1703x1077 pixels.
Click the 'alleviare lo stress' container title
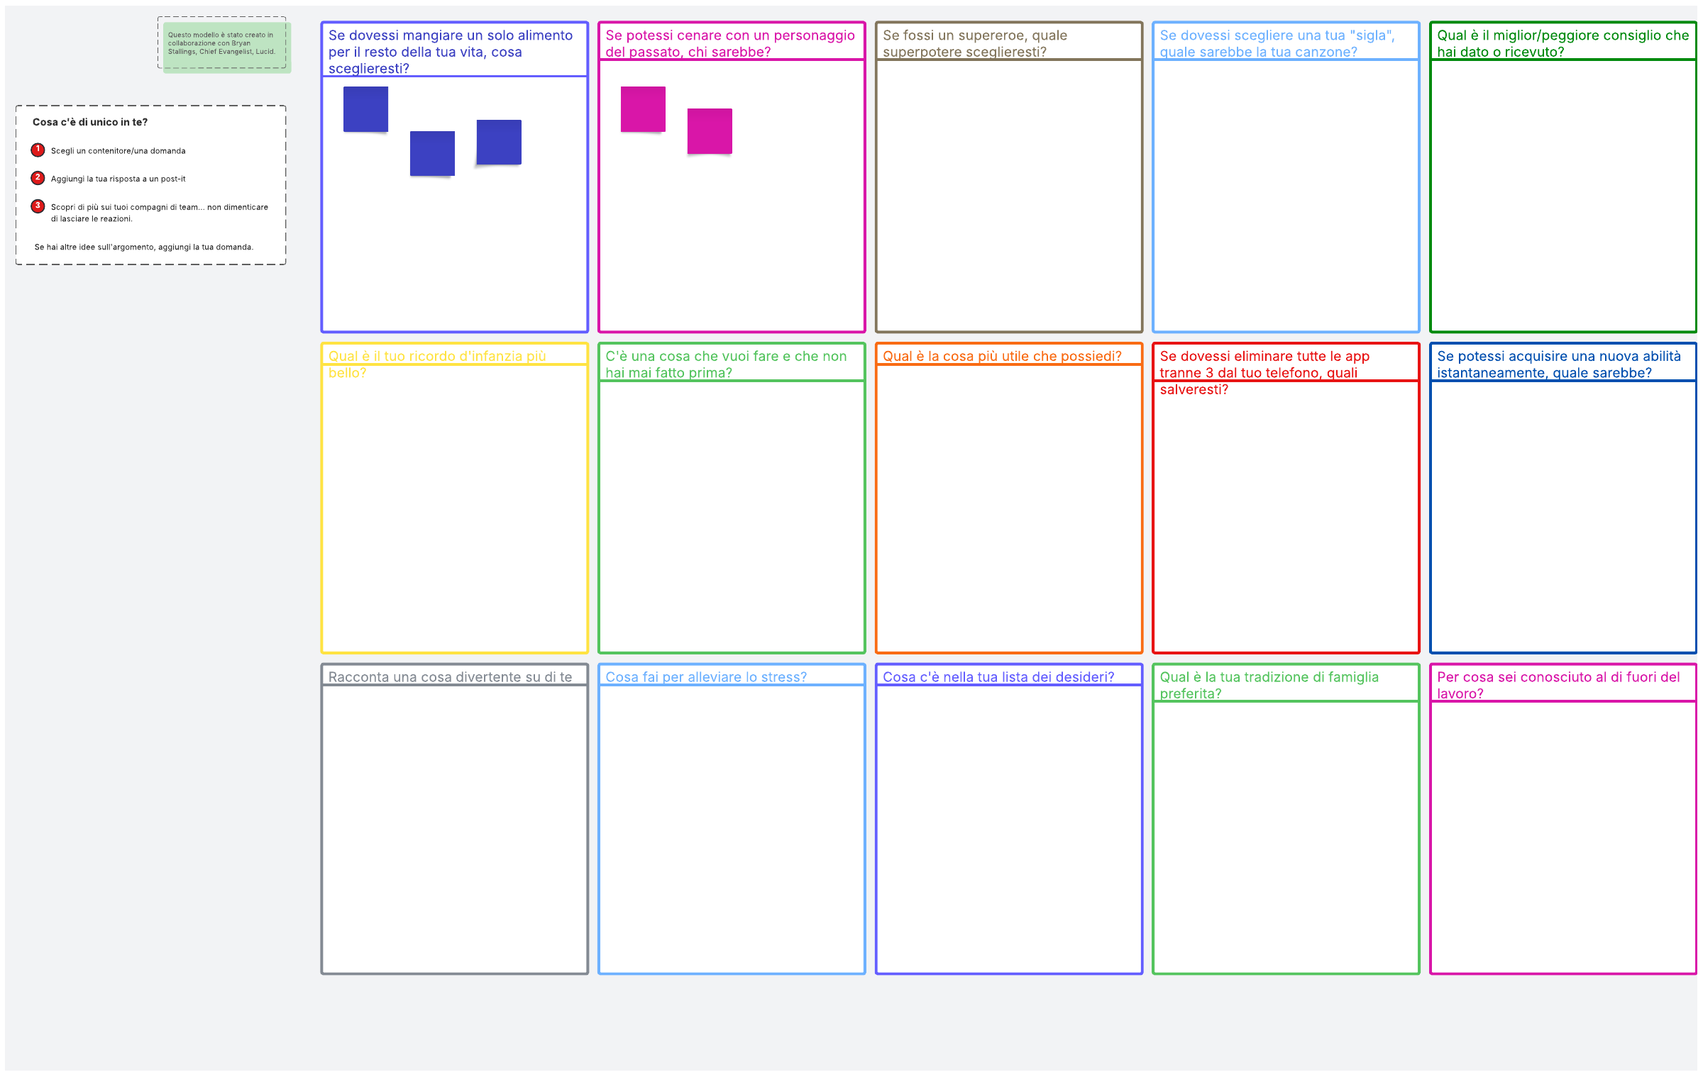(x=705, y=676)
